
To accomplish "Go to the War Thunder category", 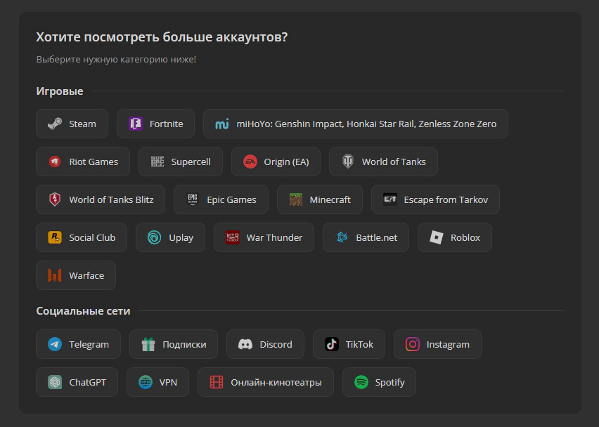I will pos(264,237).
